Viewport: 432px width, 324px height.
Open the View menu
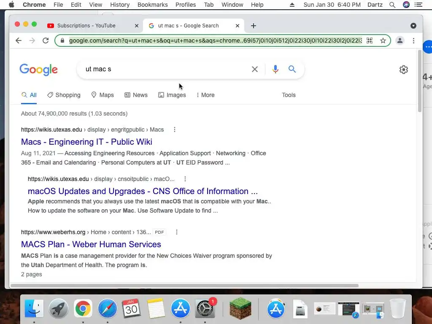point(96,5)
